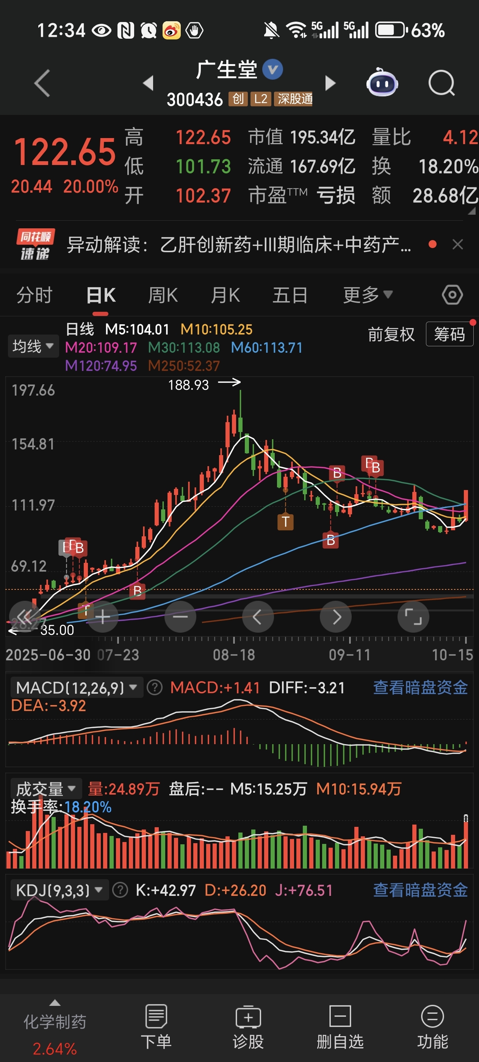This screenshot has width=479, height=1062.
Task: Tap the M250:52.37 moving average label
Action: [184, 366]
